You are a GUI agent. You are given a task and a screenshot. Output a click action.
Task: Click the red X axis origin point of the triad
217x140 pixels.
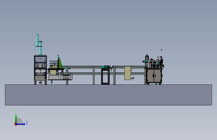tap(16, 124)
